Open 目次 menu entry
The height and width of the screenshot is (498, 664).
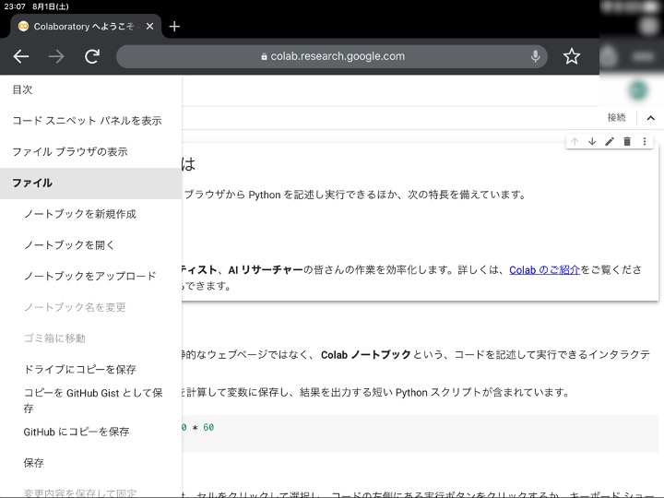point(91,89)
